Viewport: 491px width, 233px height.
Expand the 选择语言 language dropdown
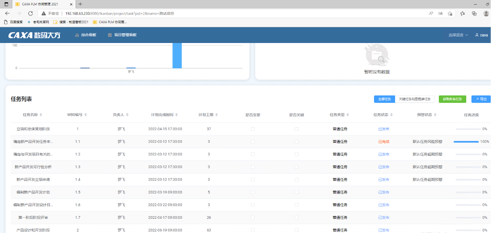(458, 35)
